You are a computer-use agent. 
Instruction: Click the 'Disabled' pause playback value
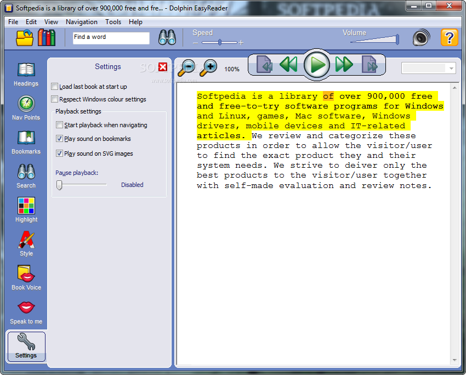point(132,185)
